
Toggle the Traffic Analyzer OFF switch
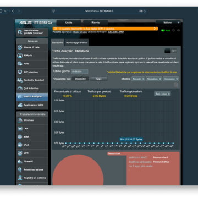point(170,51)
